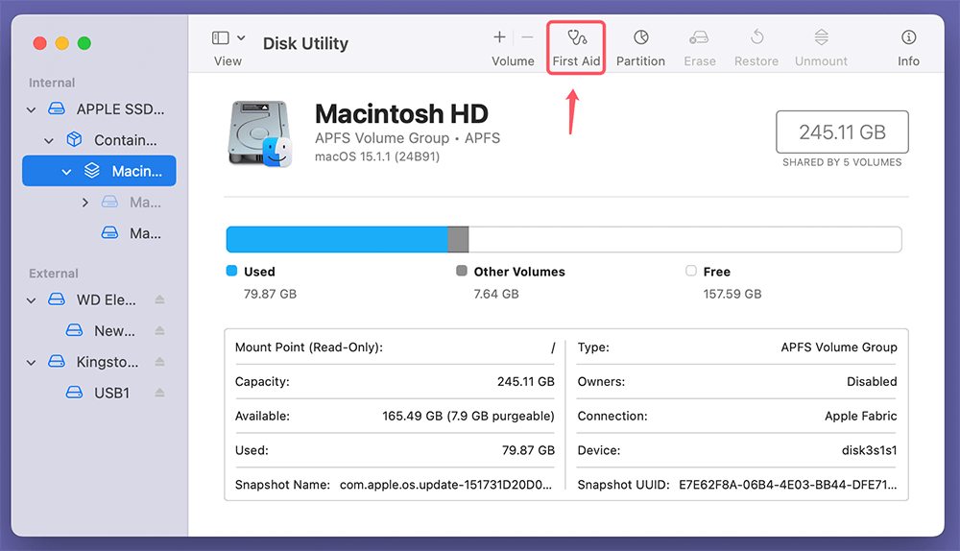Add a volume with the plus icon
Image resolution: width=960 pixels, height=551 pixels.
[499, 37]
